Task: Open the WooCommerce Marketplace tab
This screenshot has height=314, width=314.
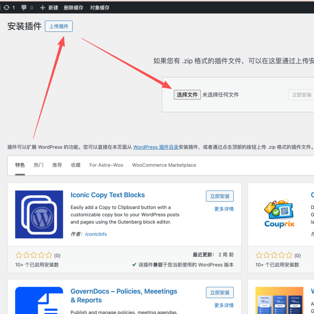Action: pyautogui.click(x=164, y=165)
